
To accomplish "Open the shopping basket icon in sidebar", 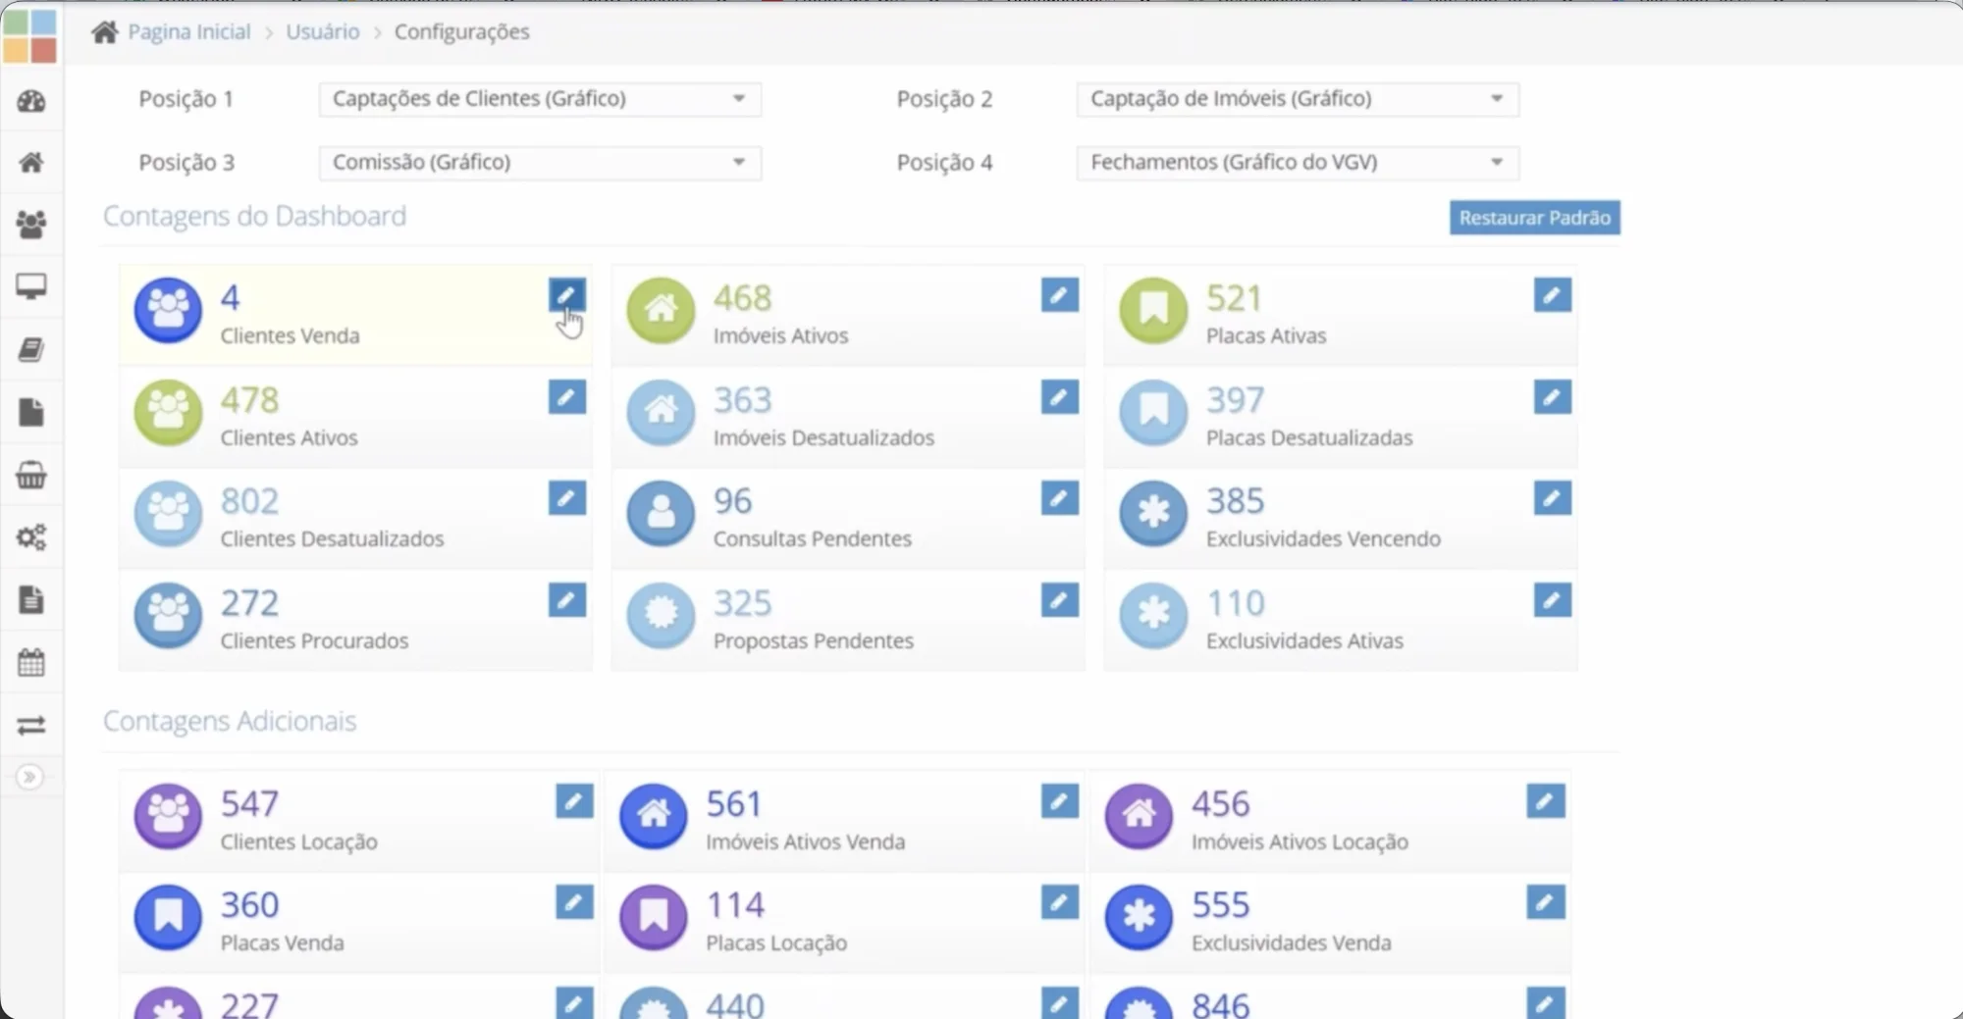I will click(31, 476).
